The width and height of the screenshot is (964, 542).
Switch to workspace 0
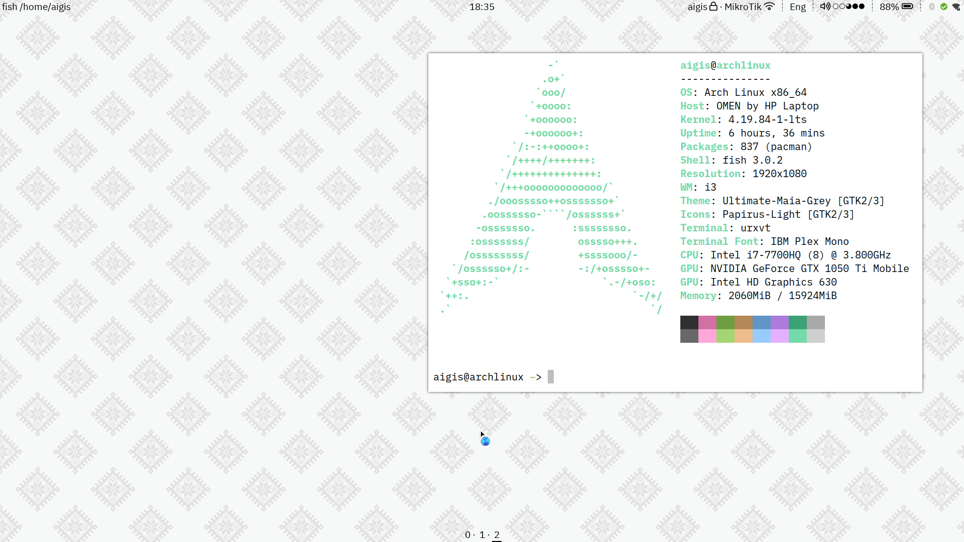[467, 534]
